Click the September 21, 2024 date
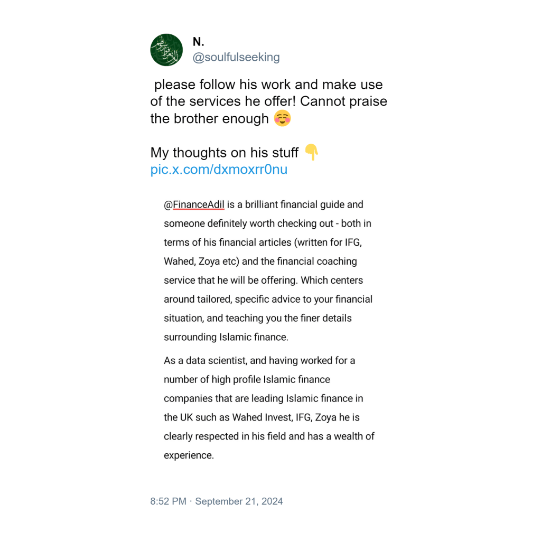The height and width of the screenshot is (541, 541). pos(239,501)
